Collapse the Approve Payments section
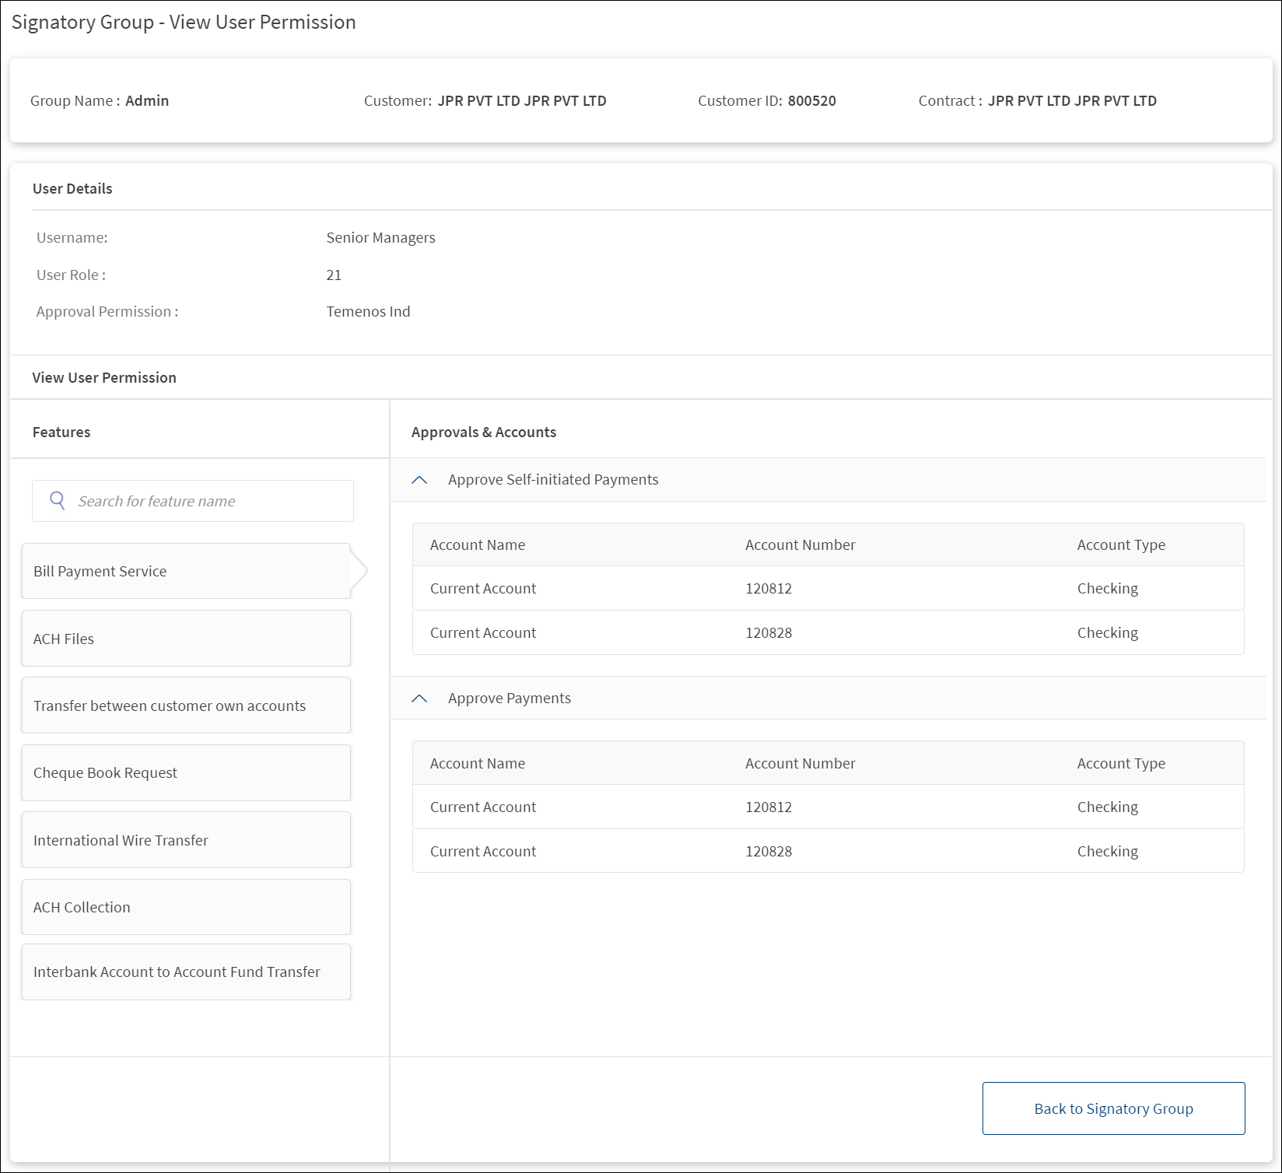 (419, 699)
